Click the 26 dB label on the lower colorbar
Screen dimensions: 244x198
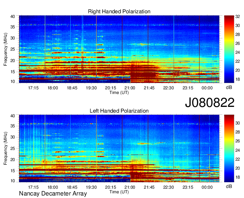coord(238,141)
